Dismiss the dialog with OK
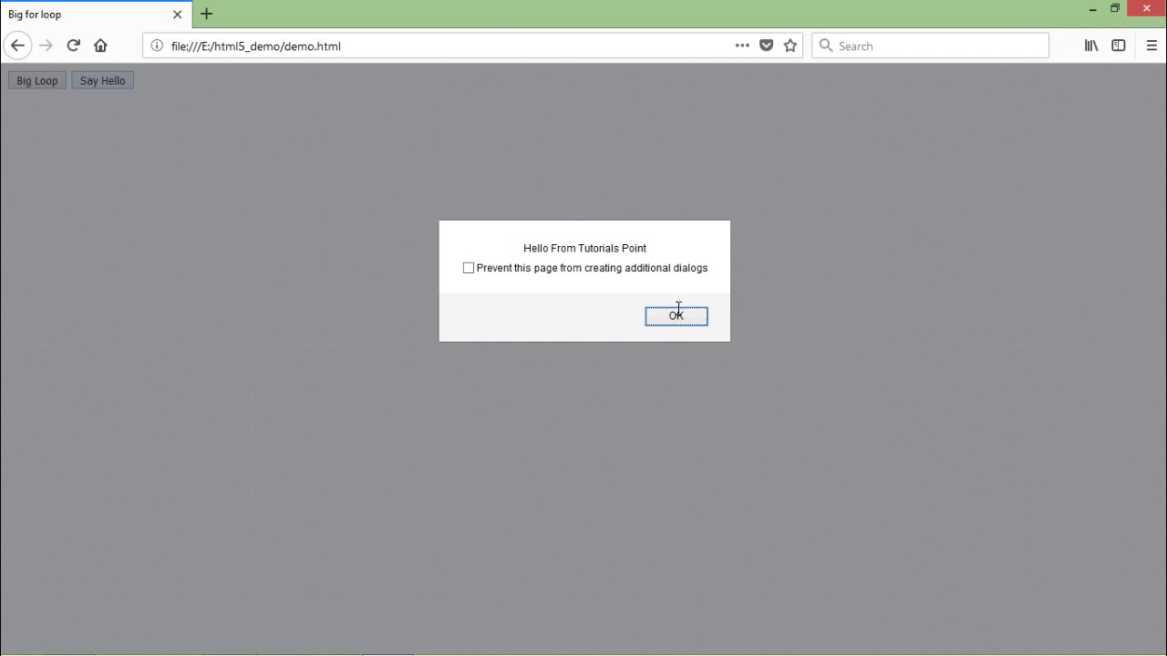 point(676,316)
